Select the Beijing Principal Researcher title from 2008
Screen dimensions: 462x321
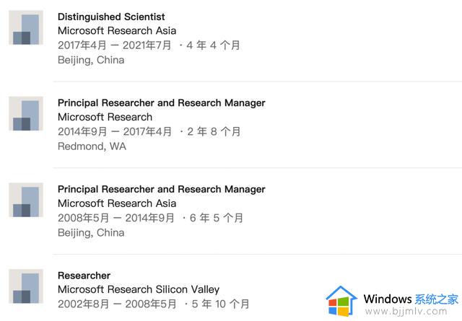pos(162,190)
